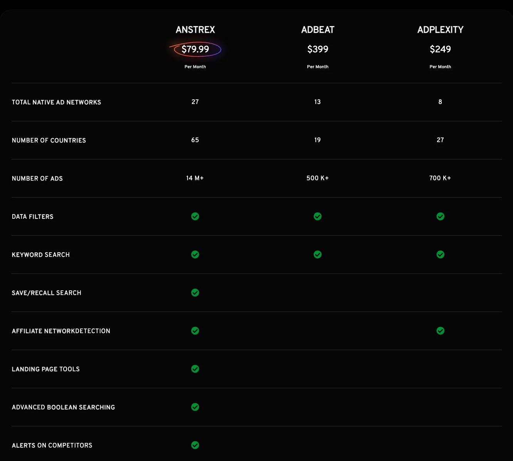Click the 14 M+ ads value
The width and height of the screenshot is (513, 461).
point(195,178)
